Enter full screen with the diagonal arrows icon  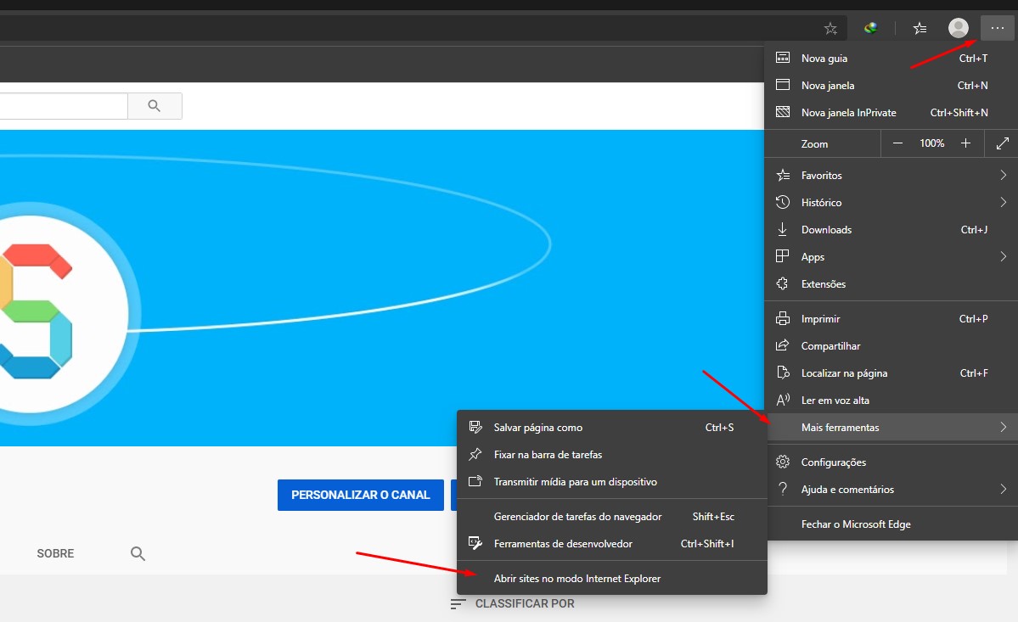[1004, 143]
